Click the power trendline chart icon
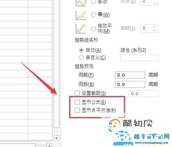Image resolution: width=172 pixels, height=147 pixels. pyautogui.click(x=81, y=15)
